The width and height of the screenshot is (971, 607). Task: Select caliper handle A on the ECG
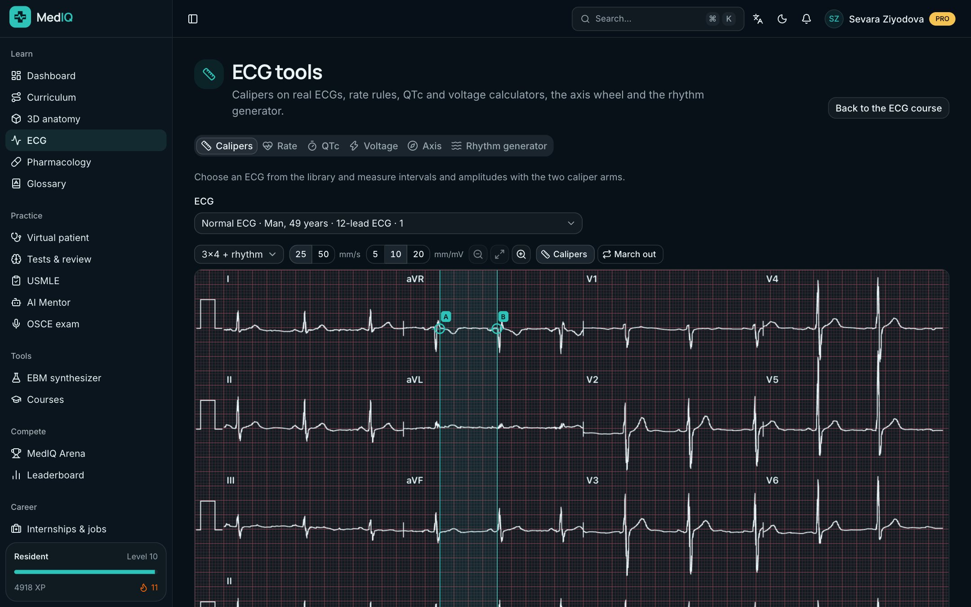440,329
